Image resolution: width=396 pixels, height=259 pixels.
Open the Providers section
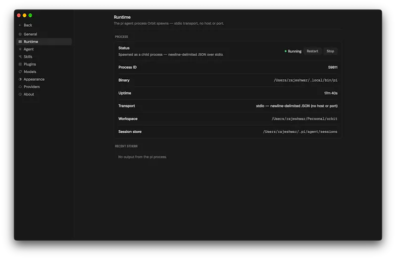click(x=32, y=87)
